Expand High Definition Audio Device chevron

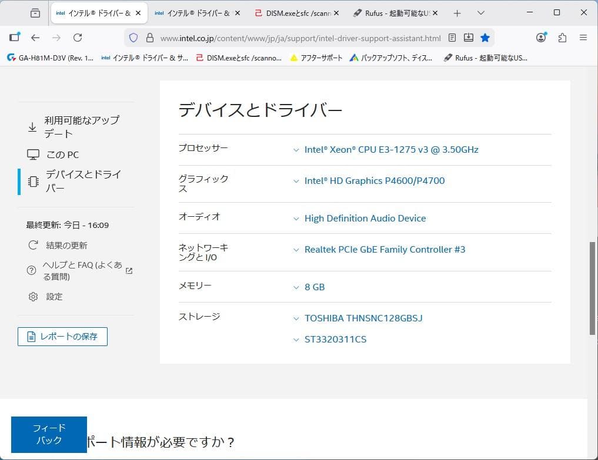click(x=296, y=219)
